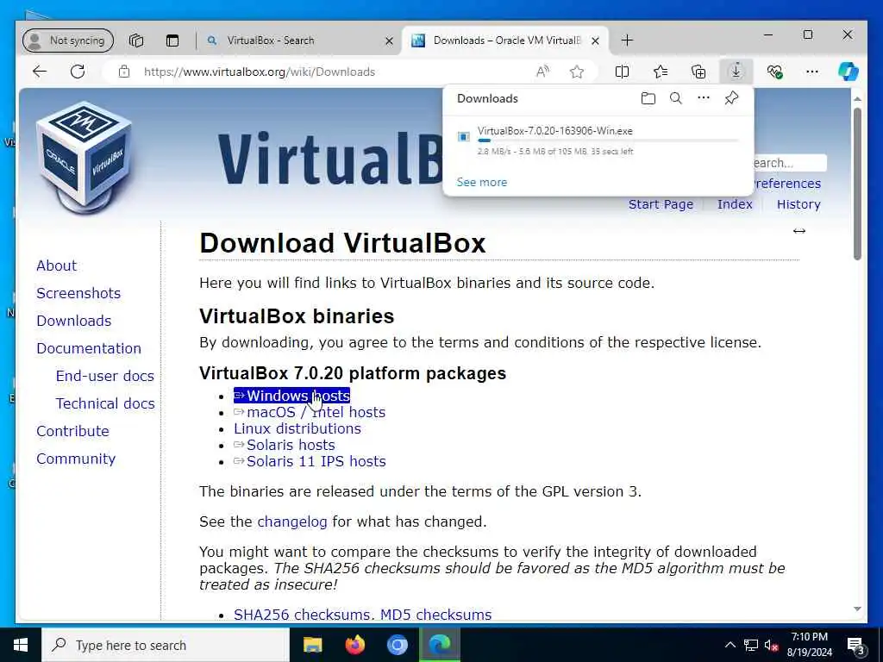Screen dimensions: 883x662
Task: Open more options in Downloads panel
Action: [x=704, y=98]
